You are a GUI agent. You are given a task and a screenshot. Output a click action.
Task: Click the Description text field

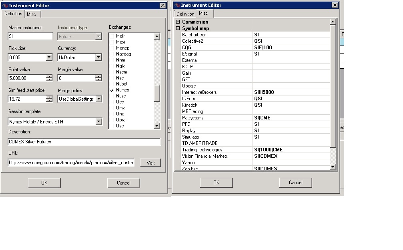(84, 141)
